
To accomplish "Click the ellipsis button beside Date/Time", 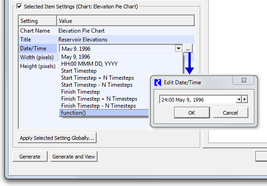I will 188,48.
